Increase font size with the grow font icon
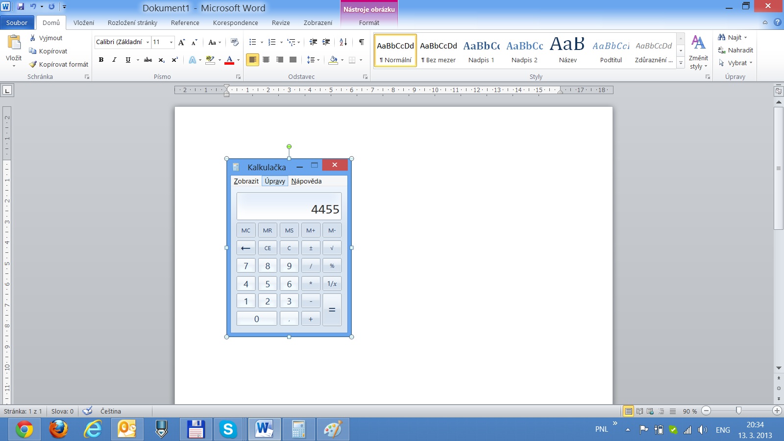The width and height of the screenshot is (784, 441). click(x=182, y=42)
